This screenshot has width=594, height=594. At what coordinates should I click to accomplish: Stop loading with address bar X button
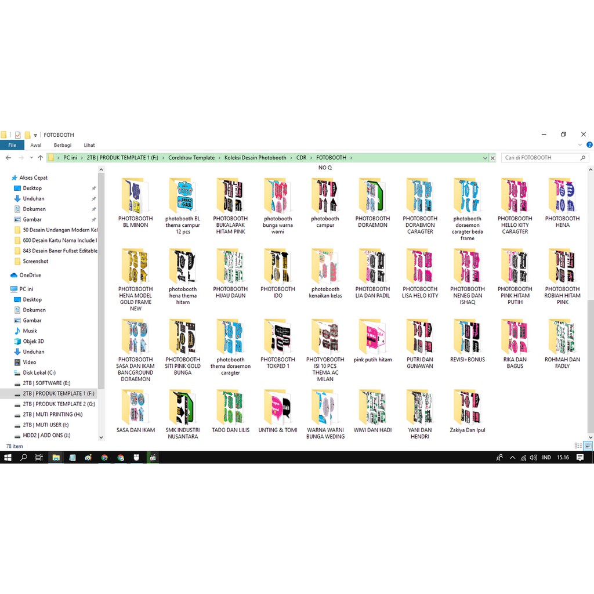tap(492, 158)
